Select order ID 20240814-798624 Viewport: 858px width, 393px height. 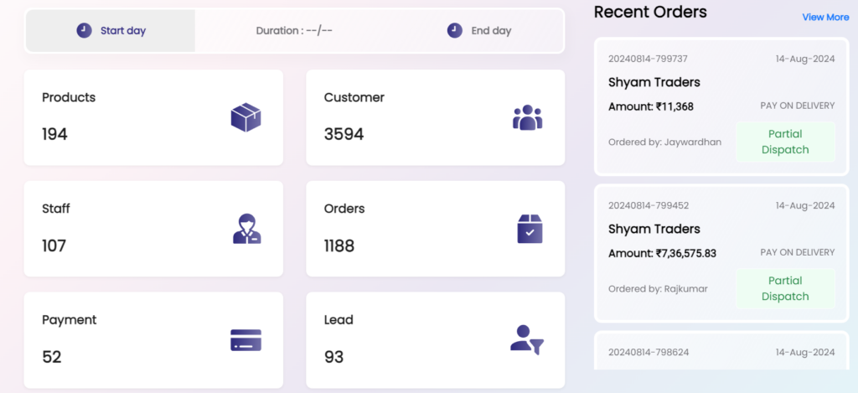pyautogui.click(x=649, y=352)
